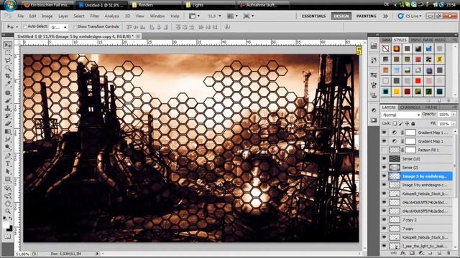Select the Zoom tool in the toolbox
The width and height of the screenshot is (460, 258).
click(8, 211)
